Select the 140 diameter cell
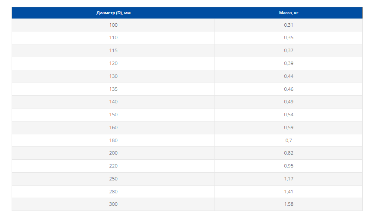The width and height of the screenshot is (367, 214). click(x=113, y=102)
